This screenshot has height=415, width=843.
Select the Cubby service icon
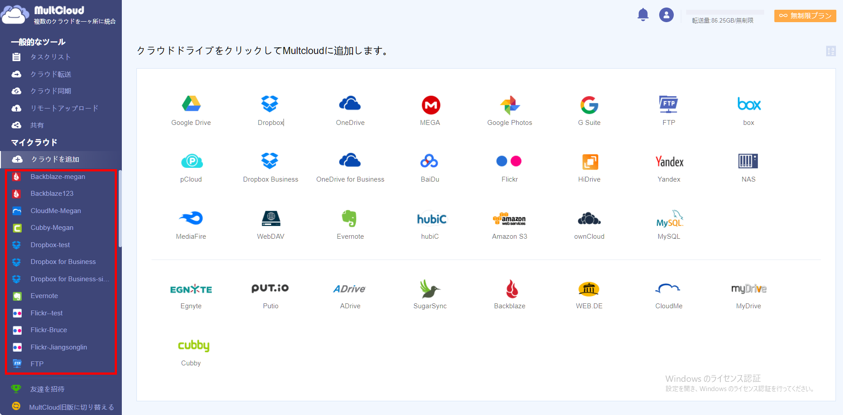[194, 345]
